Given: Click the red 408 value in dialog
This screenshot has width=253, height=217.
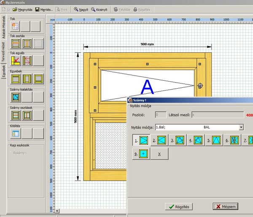Looking at the screenshot, I should pyautogui.click(x=250, y=115).
